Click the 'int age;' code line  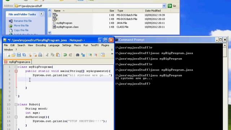coord(32,113)
